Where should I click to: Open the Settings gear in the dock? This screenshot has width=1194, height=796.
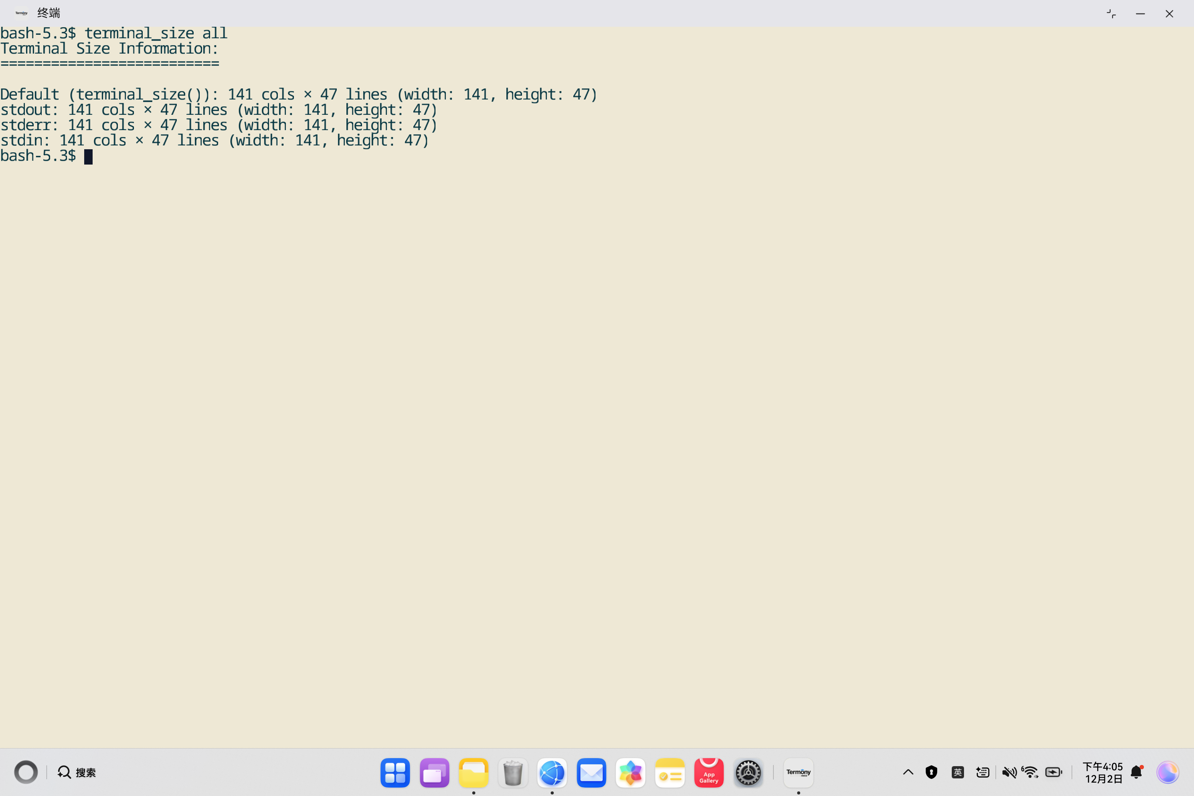click(x=748, y=772)
